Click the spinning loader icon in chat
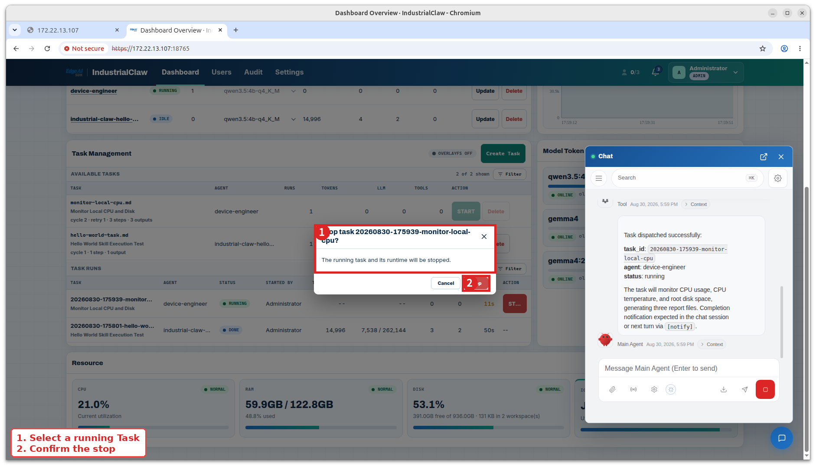Screen dimensions: 816x467 pyautogui.click(x=671, y=389)
